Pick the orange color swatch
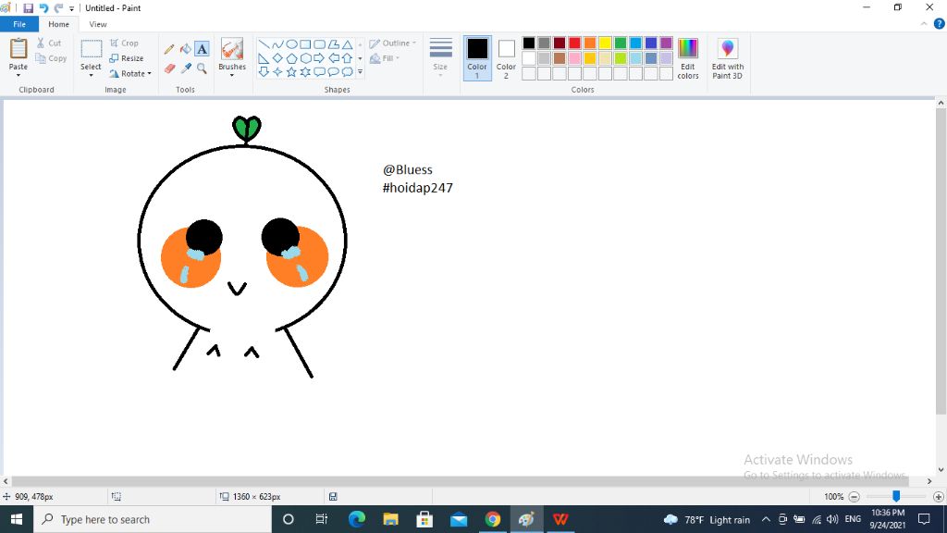Screen dimensions: 947x533 pyautogui.click(x=589, y=43)
